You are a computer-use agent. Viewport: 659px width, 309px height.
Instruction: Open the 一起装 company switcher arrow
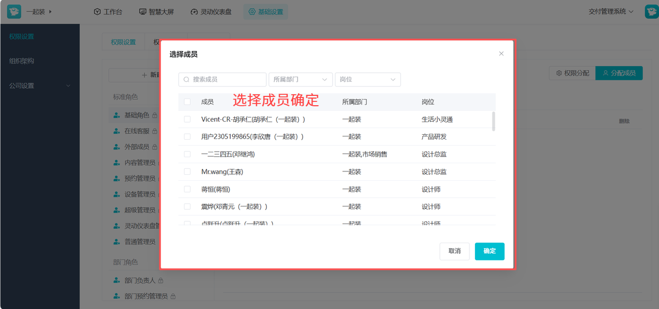point(51,12)
